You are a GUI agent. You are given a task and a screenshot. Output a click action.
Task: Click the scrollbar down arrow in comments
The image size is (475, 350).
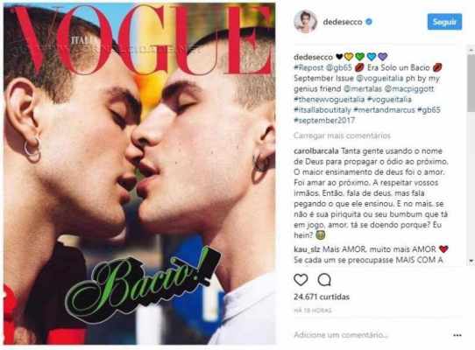[x=471, y=261]
